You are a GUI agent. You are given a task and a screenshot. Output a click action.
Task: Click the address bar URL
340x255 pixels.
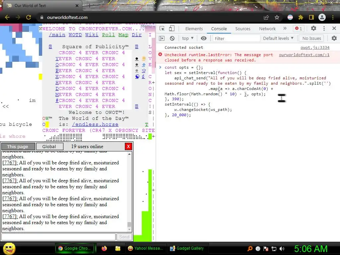tap(67, 17)
